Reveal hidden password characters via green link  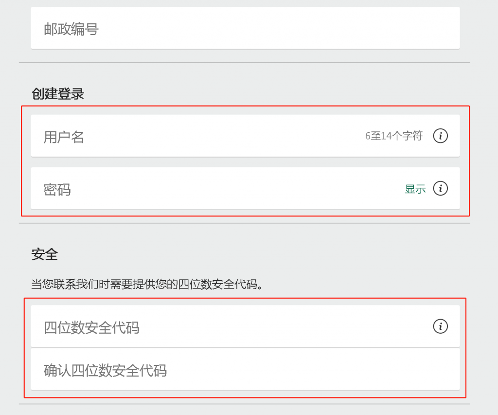tap(415, 189)
